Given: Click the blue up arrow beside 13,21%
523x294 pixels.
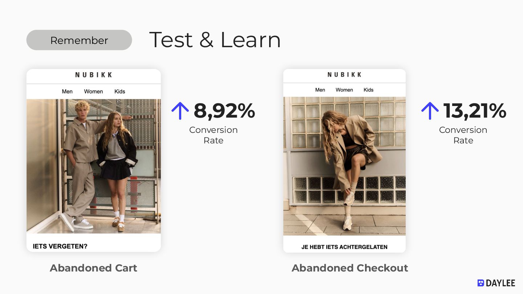Looking at the screenshot, I should coord(430,111).
